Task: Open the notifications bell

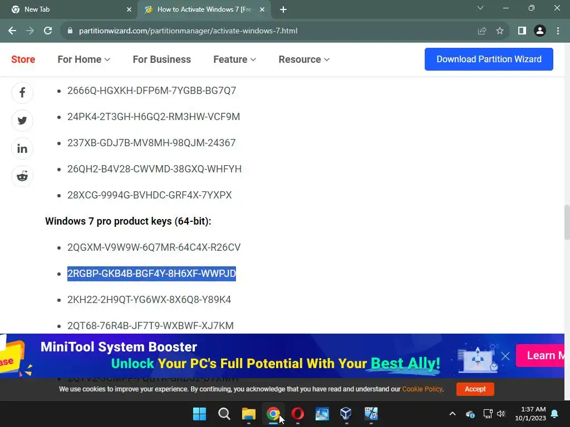Action: point(555,414)
